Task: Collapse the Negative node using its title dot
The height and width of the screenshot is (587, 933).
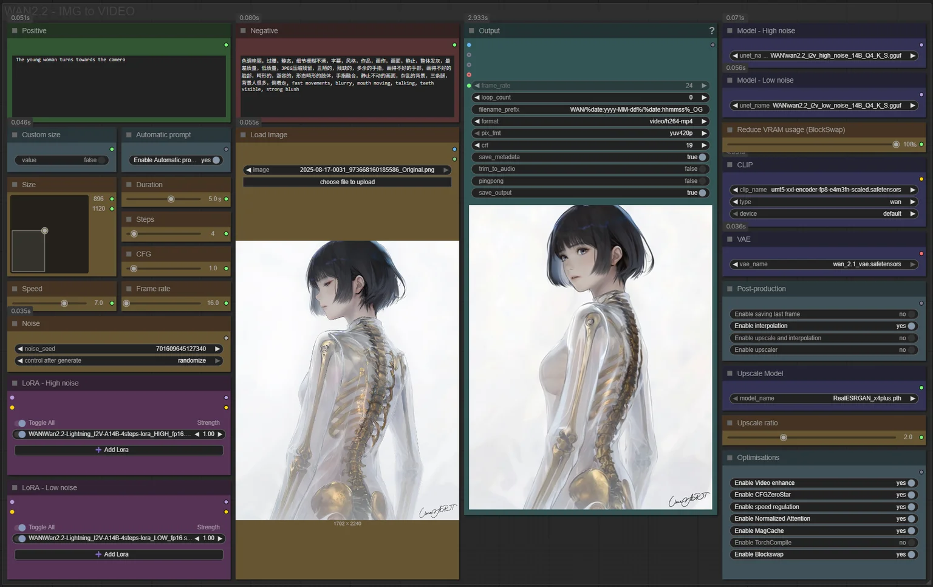Action: [x=243, y=30]
